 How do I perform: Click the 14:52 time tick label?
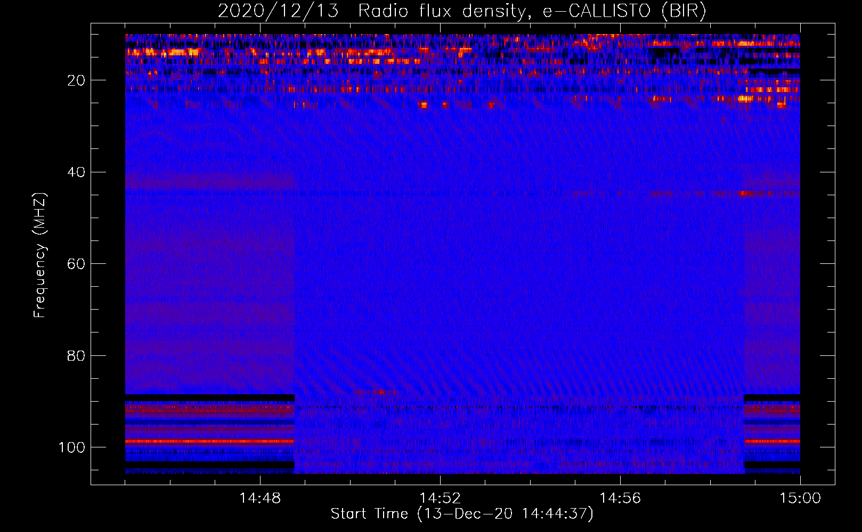pos(440,498)
